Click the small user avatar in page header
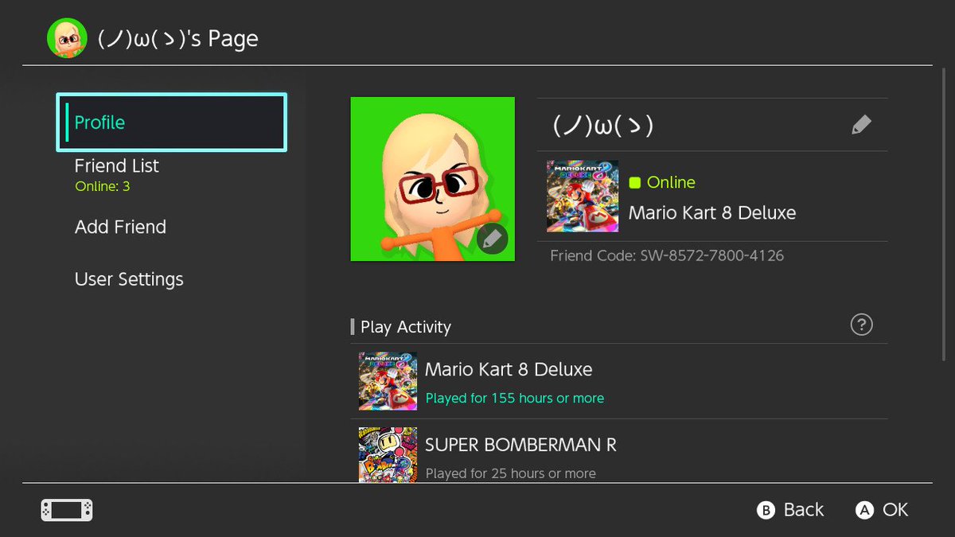This screenshot has height=537, width=955. [67, 38]
